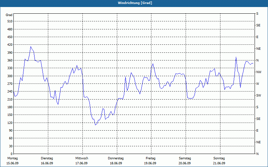Click the 510 value on the degree axis
Screen dimensions: 268x167
point(10,21)
